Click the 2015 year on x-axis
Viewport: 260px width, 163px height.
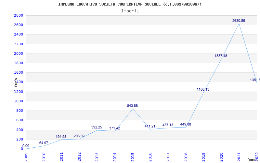pyautogui.click(x=133, y=156)
